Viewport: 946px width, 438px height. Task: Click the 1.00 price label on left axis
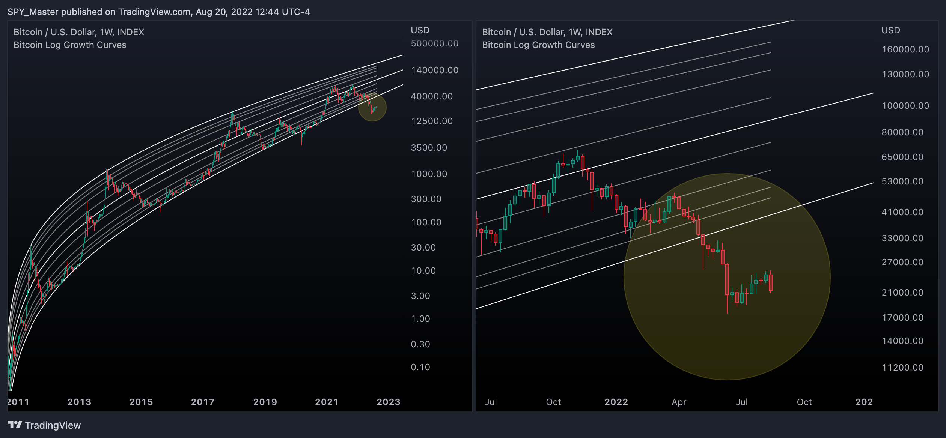point(420,319)
